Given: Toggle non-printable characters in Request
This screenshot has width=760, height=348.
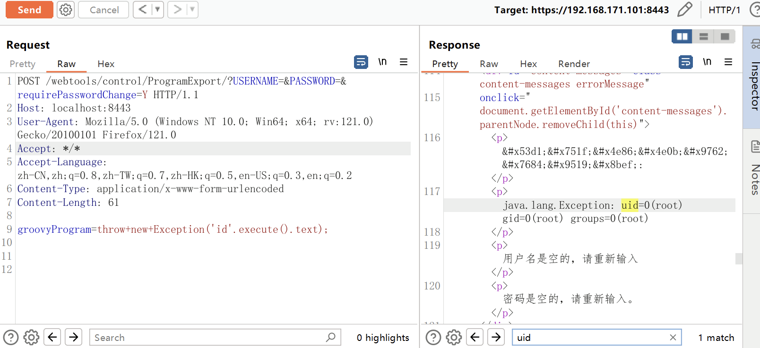Looking at the screenshot, I should (x=382, y=62).
